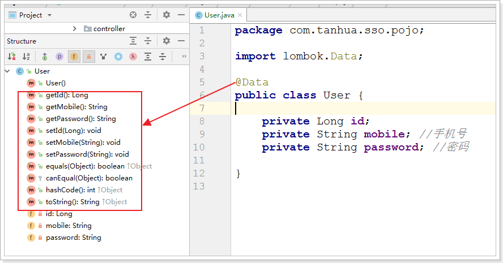
Task: Select setId(Long): void method
Action: (74, 131)
